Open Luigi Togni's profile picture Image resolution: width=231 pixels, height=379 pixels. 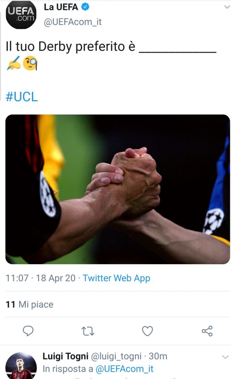[x=21, y=366]
